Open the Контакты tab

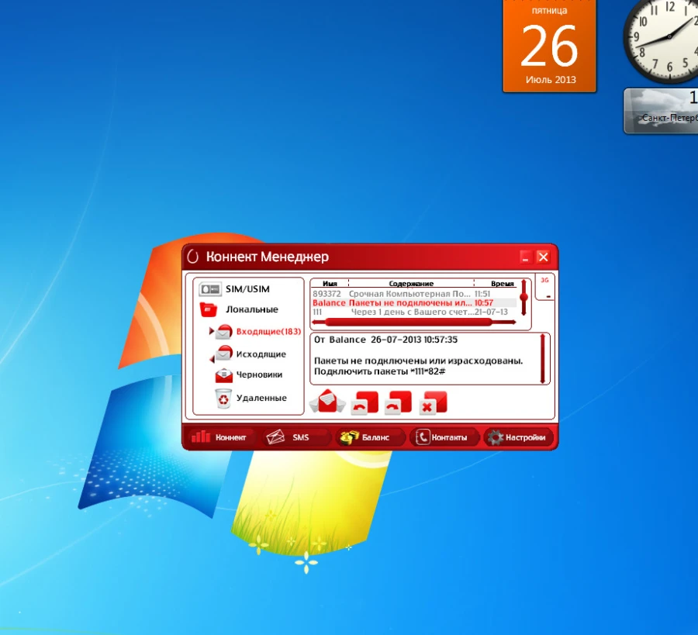coord(444,437)
